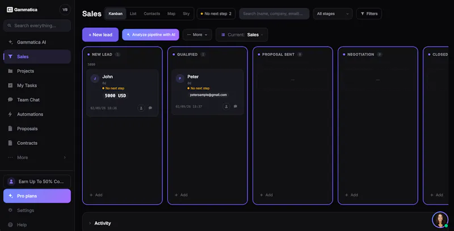454x231 pixels.
Task: Open John lead card title
Action: [x=107, y=77]
